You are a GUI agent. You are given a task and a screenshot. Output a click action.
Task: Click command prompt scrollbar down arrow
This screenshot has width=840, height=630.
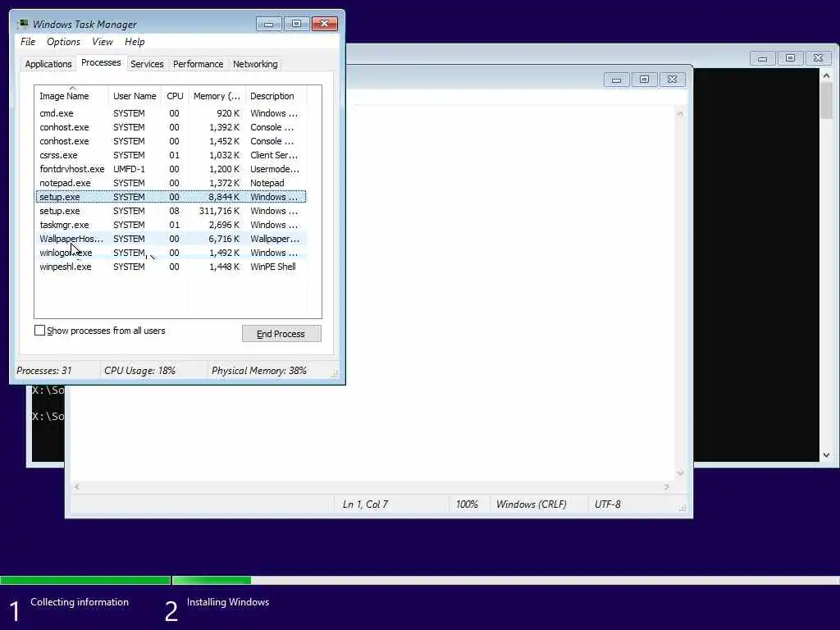pyautogui.click(x=826, y=454)
